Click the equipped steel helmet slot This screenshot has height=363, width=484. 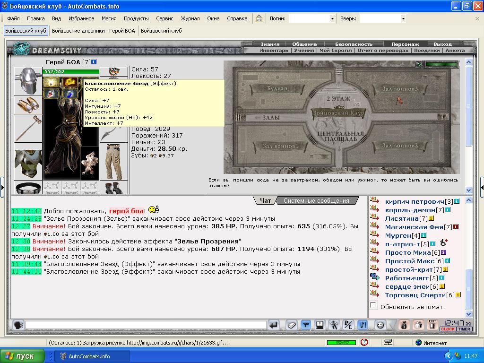(28, 81)
